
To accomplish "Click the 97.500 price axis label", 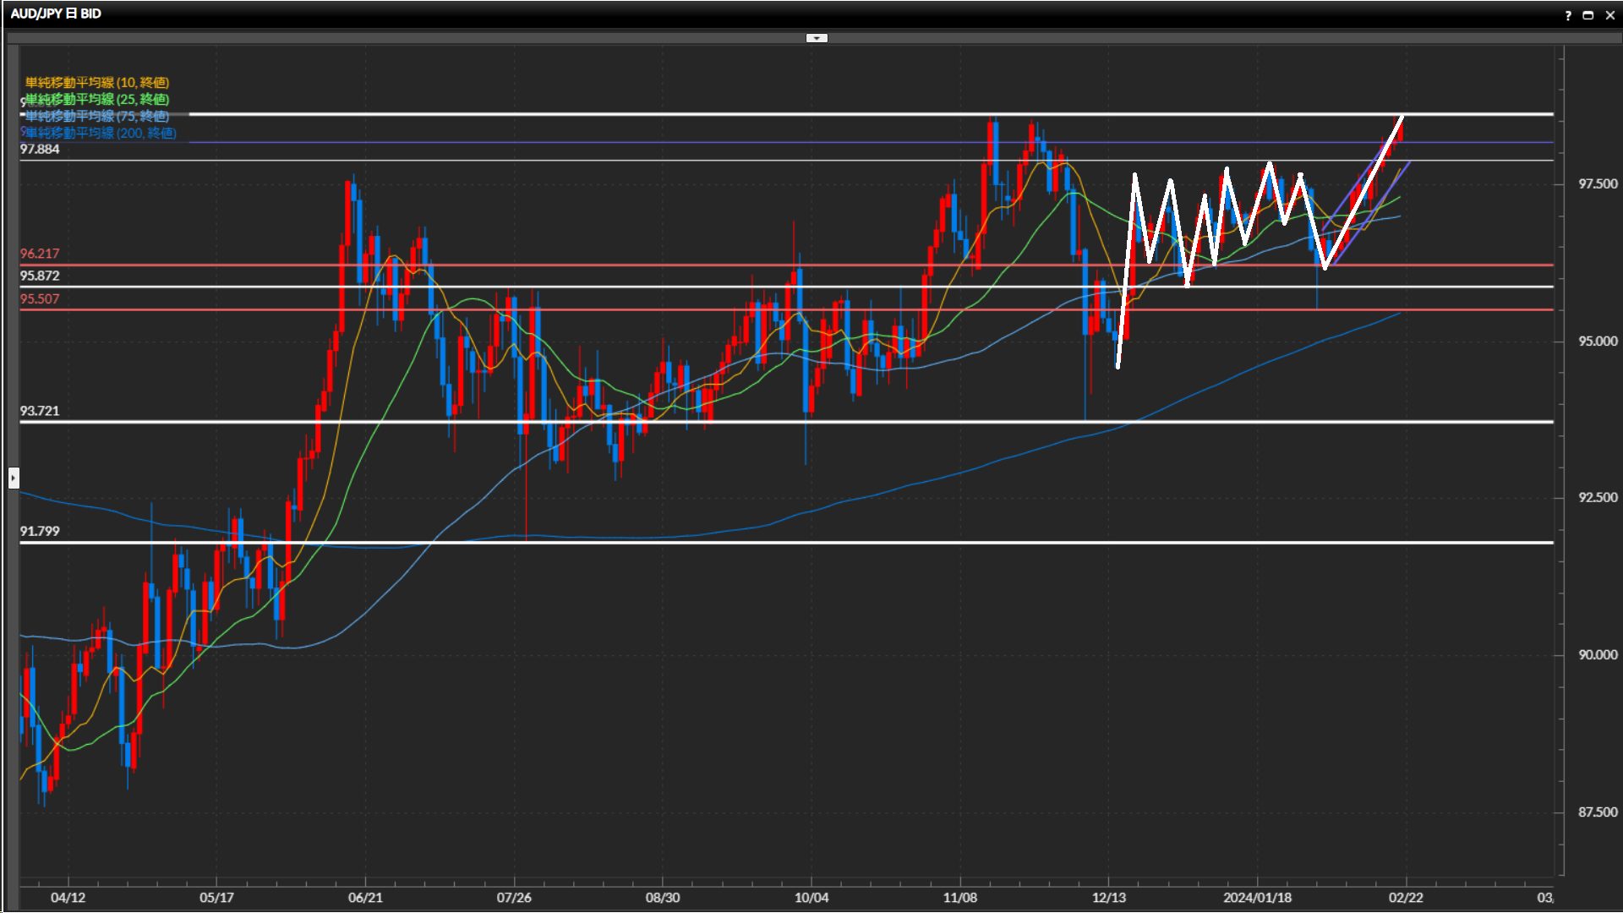I will click(1598, 184).
